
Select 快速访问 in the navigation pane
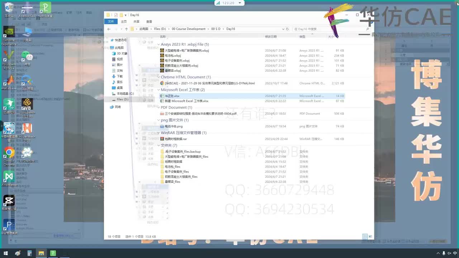pyautogui.click(x=120, y=40)
